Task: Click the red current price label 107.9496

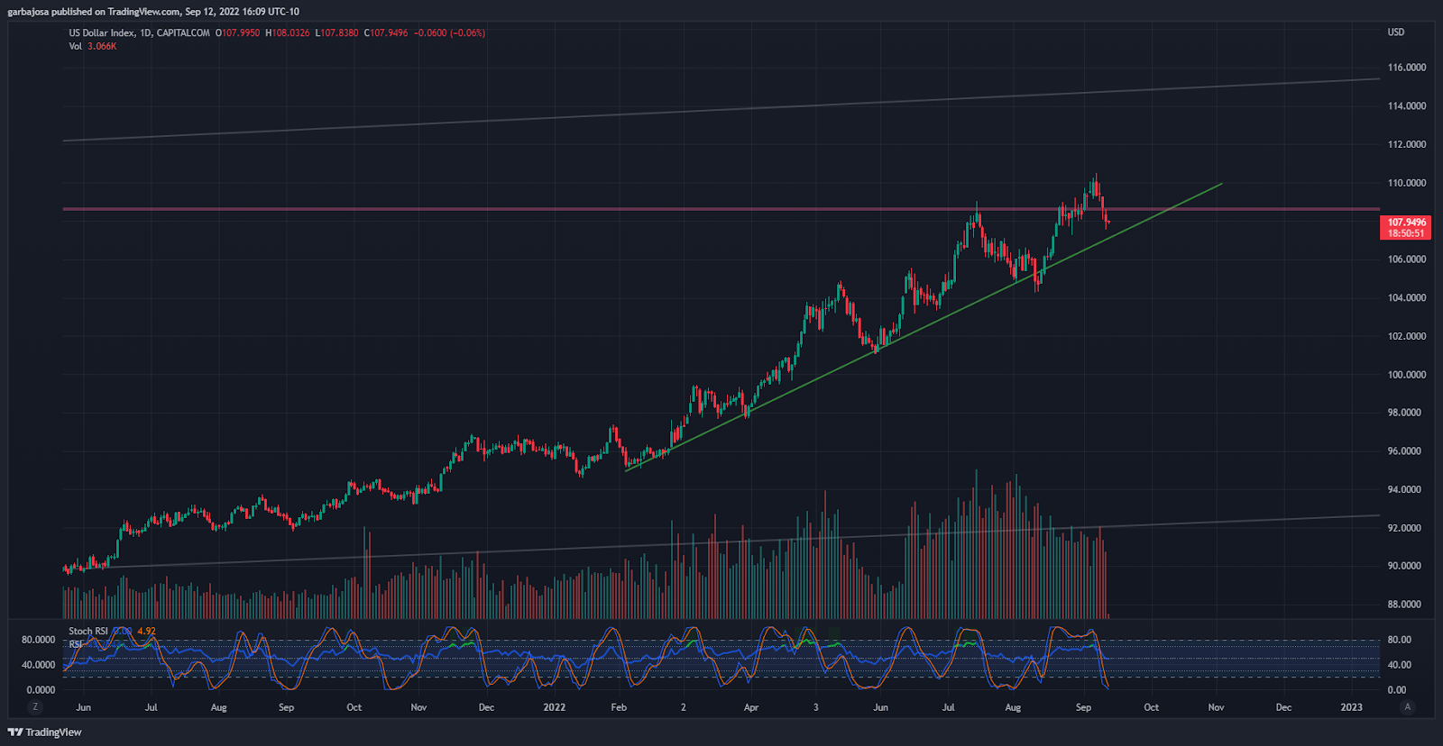Action: 1406,222
